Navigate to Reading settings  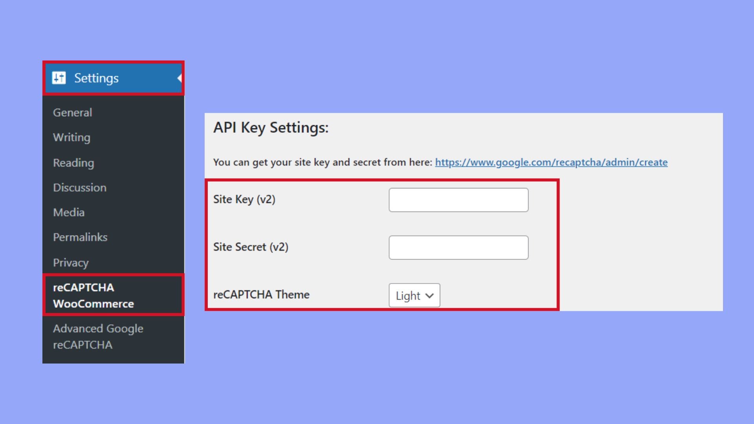73,163
